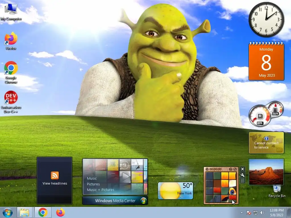Viewport: 291px width, 218px height.
Task: Click the Slide Show gadget desert picture
Action: pos(266,172)
